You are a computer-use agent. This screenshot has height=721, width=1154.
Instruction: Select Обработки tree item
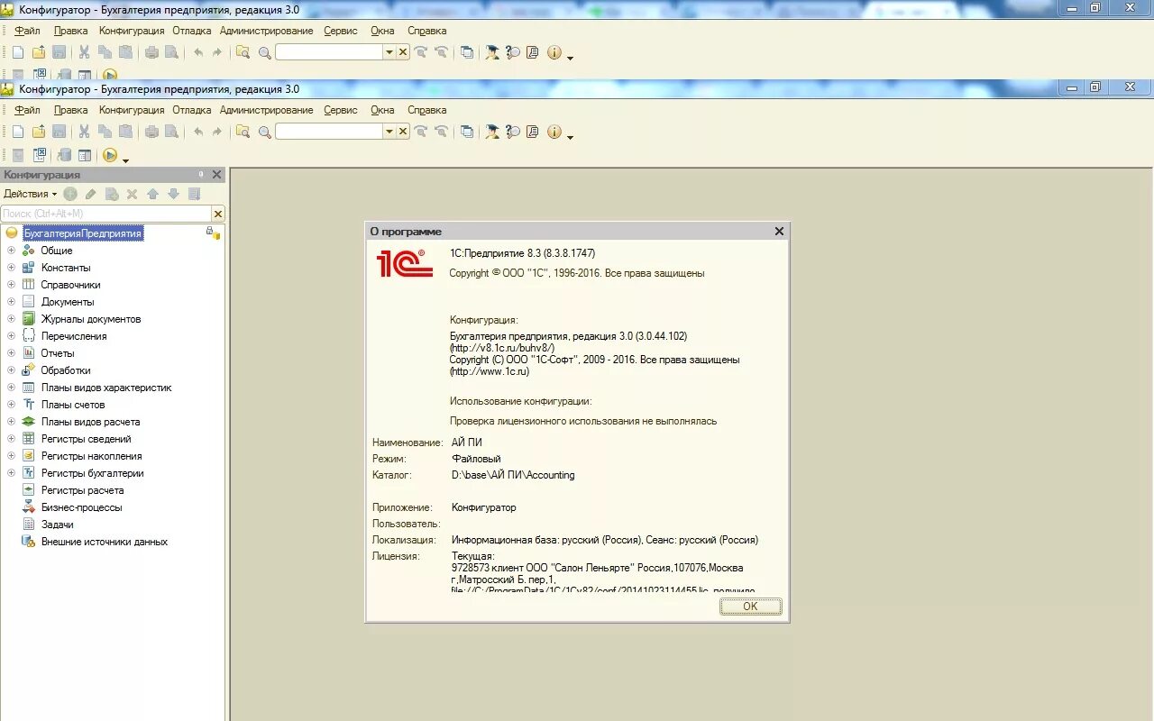pyautogui.click(x=66, y=370)
